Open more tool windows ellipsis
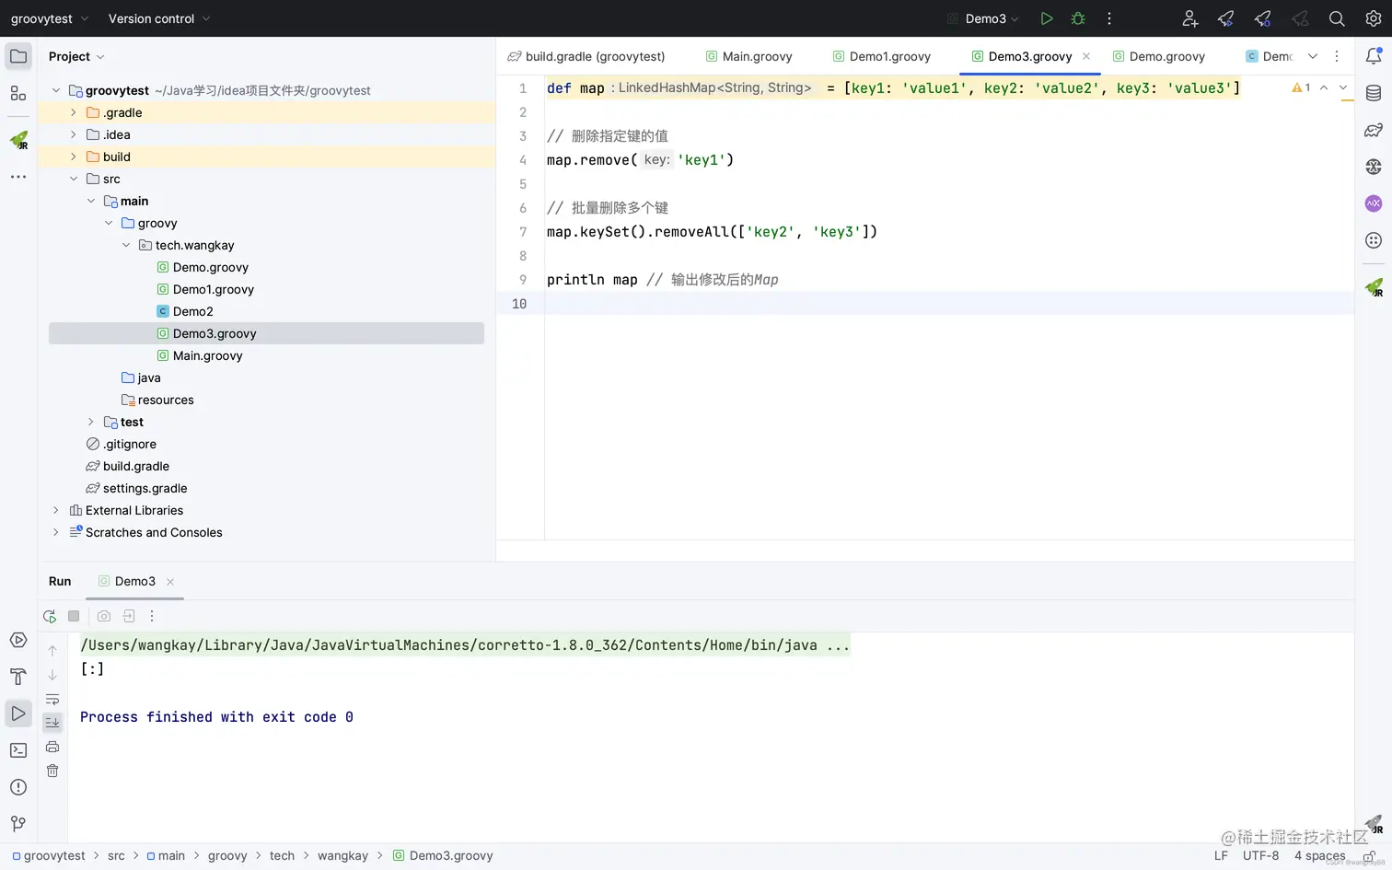The height and width of the screenshot is (870, 1392). pos(18,177)
